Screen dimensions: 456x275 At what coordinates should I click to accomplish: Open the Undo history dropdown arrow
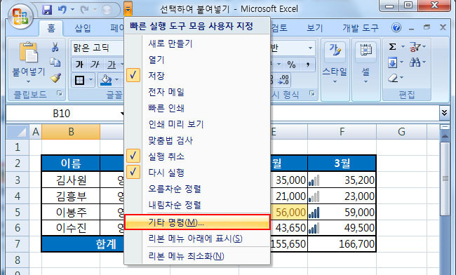72,10
